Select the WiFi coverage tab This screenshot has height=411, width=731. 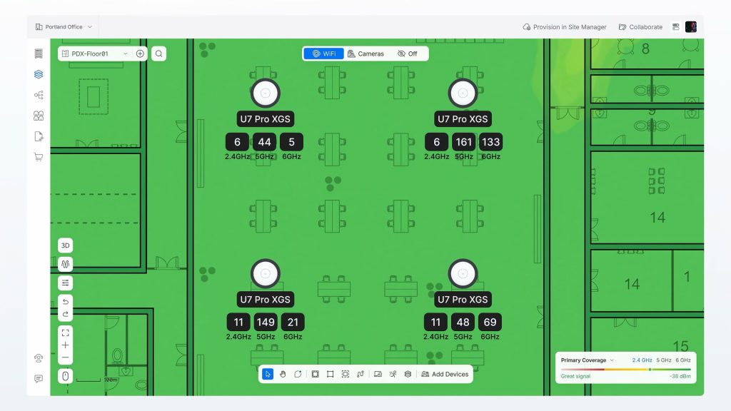click(324, 54)
